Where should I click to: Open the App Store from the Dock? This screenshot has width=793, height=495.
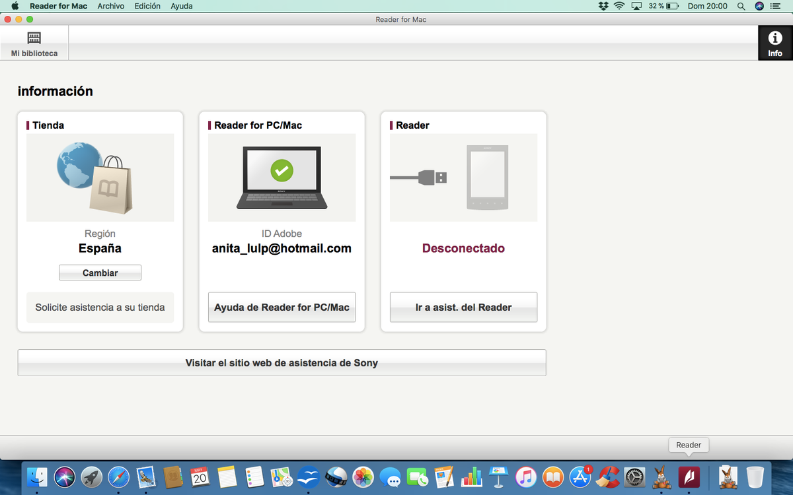tap(580, 477)
